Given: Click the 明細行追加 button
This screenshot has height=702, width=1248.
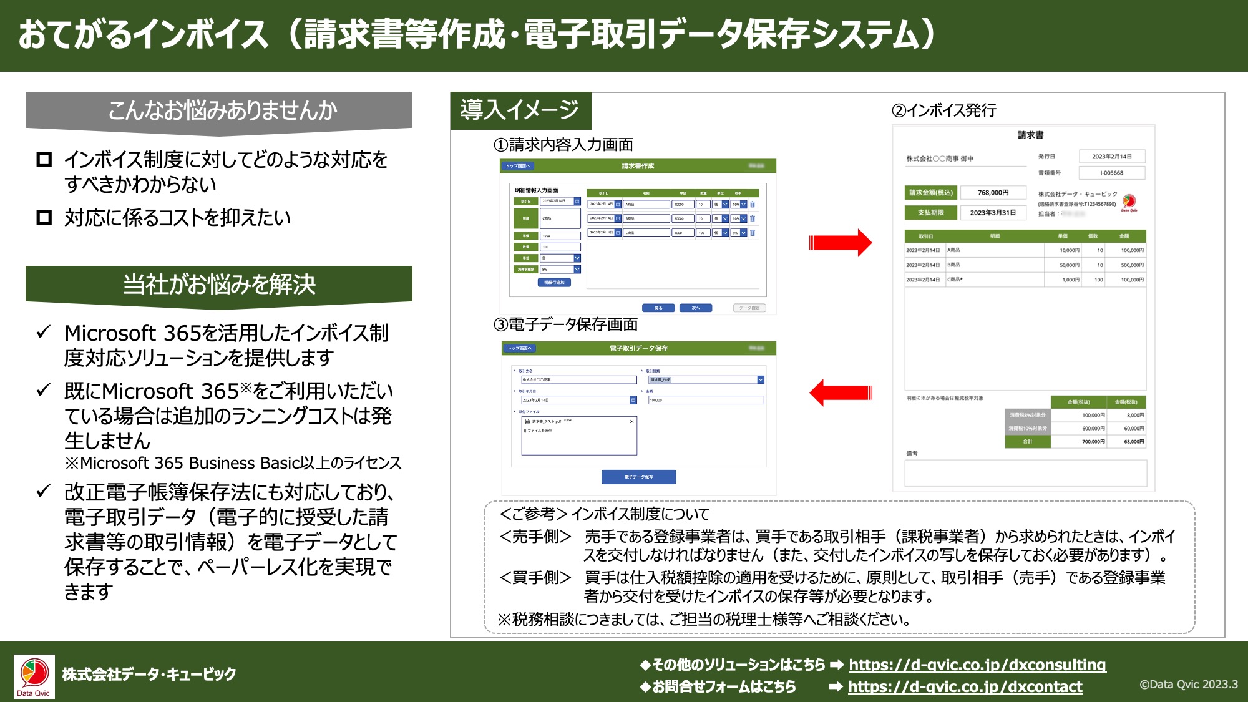Looking at the screenshot, I should pos(554,283).
